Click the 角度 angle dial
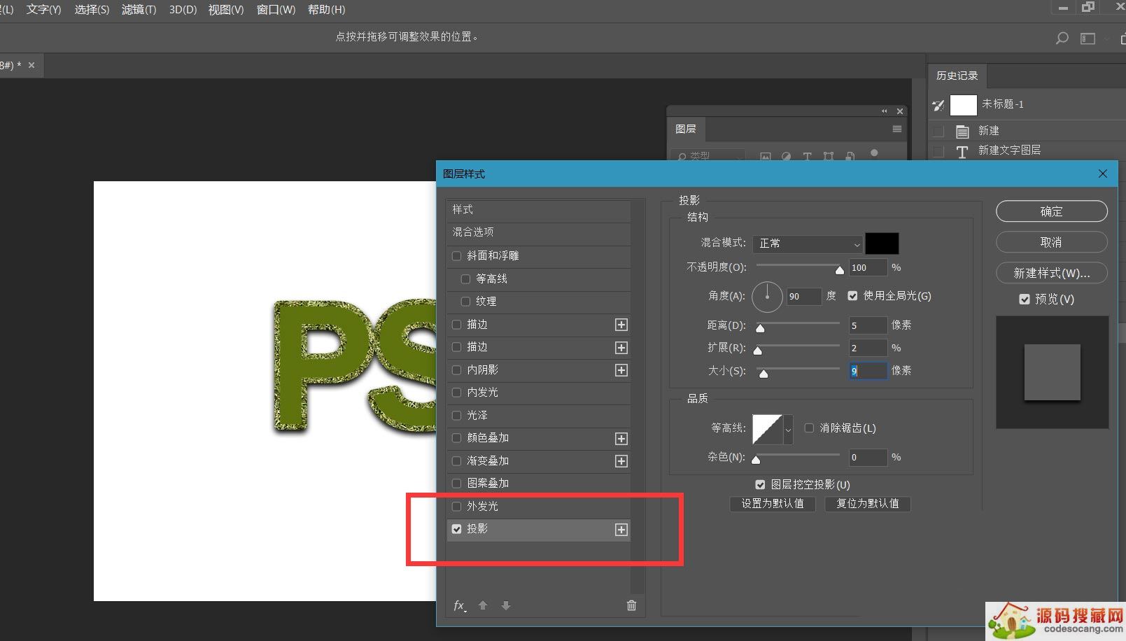 [x=767, y=297]
